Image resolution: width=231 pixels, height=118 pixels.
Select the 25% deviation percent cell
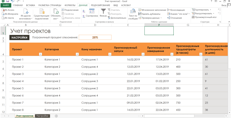tap(95, 37)
